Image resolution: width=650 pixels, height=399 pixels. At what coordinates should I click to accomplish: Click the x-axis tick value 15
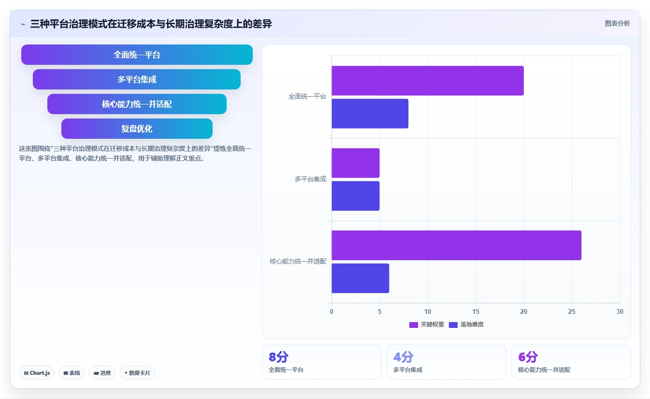476,312
